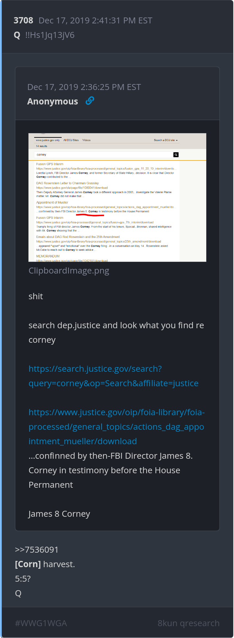The width and height of the screenshot is (234, 638).
Task: Click the 'Appointment of Mueller' result in image
Action: click(52, 202)
